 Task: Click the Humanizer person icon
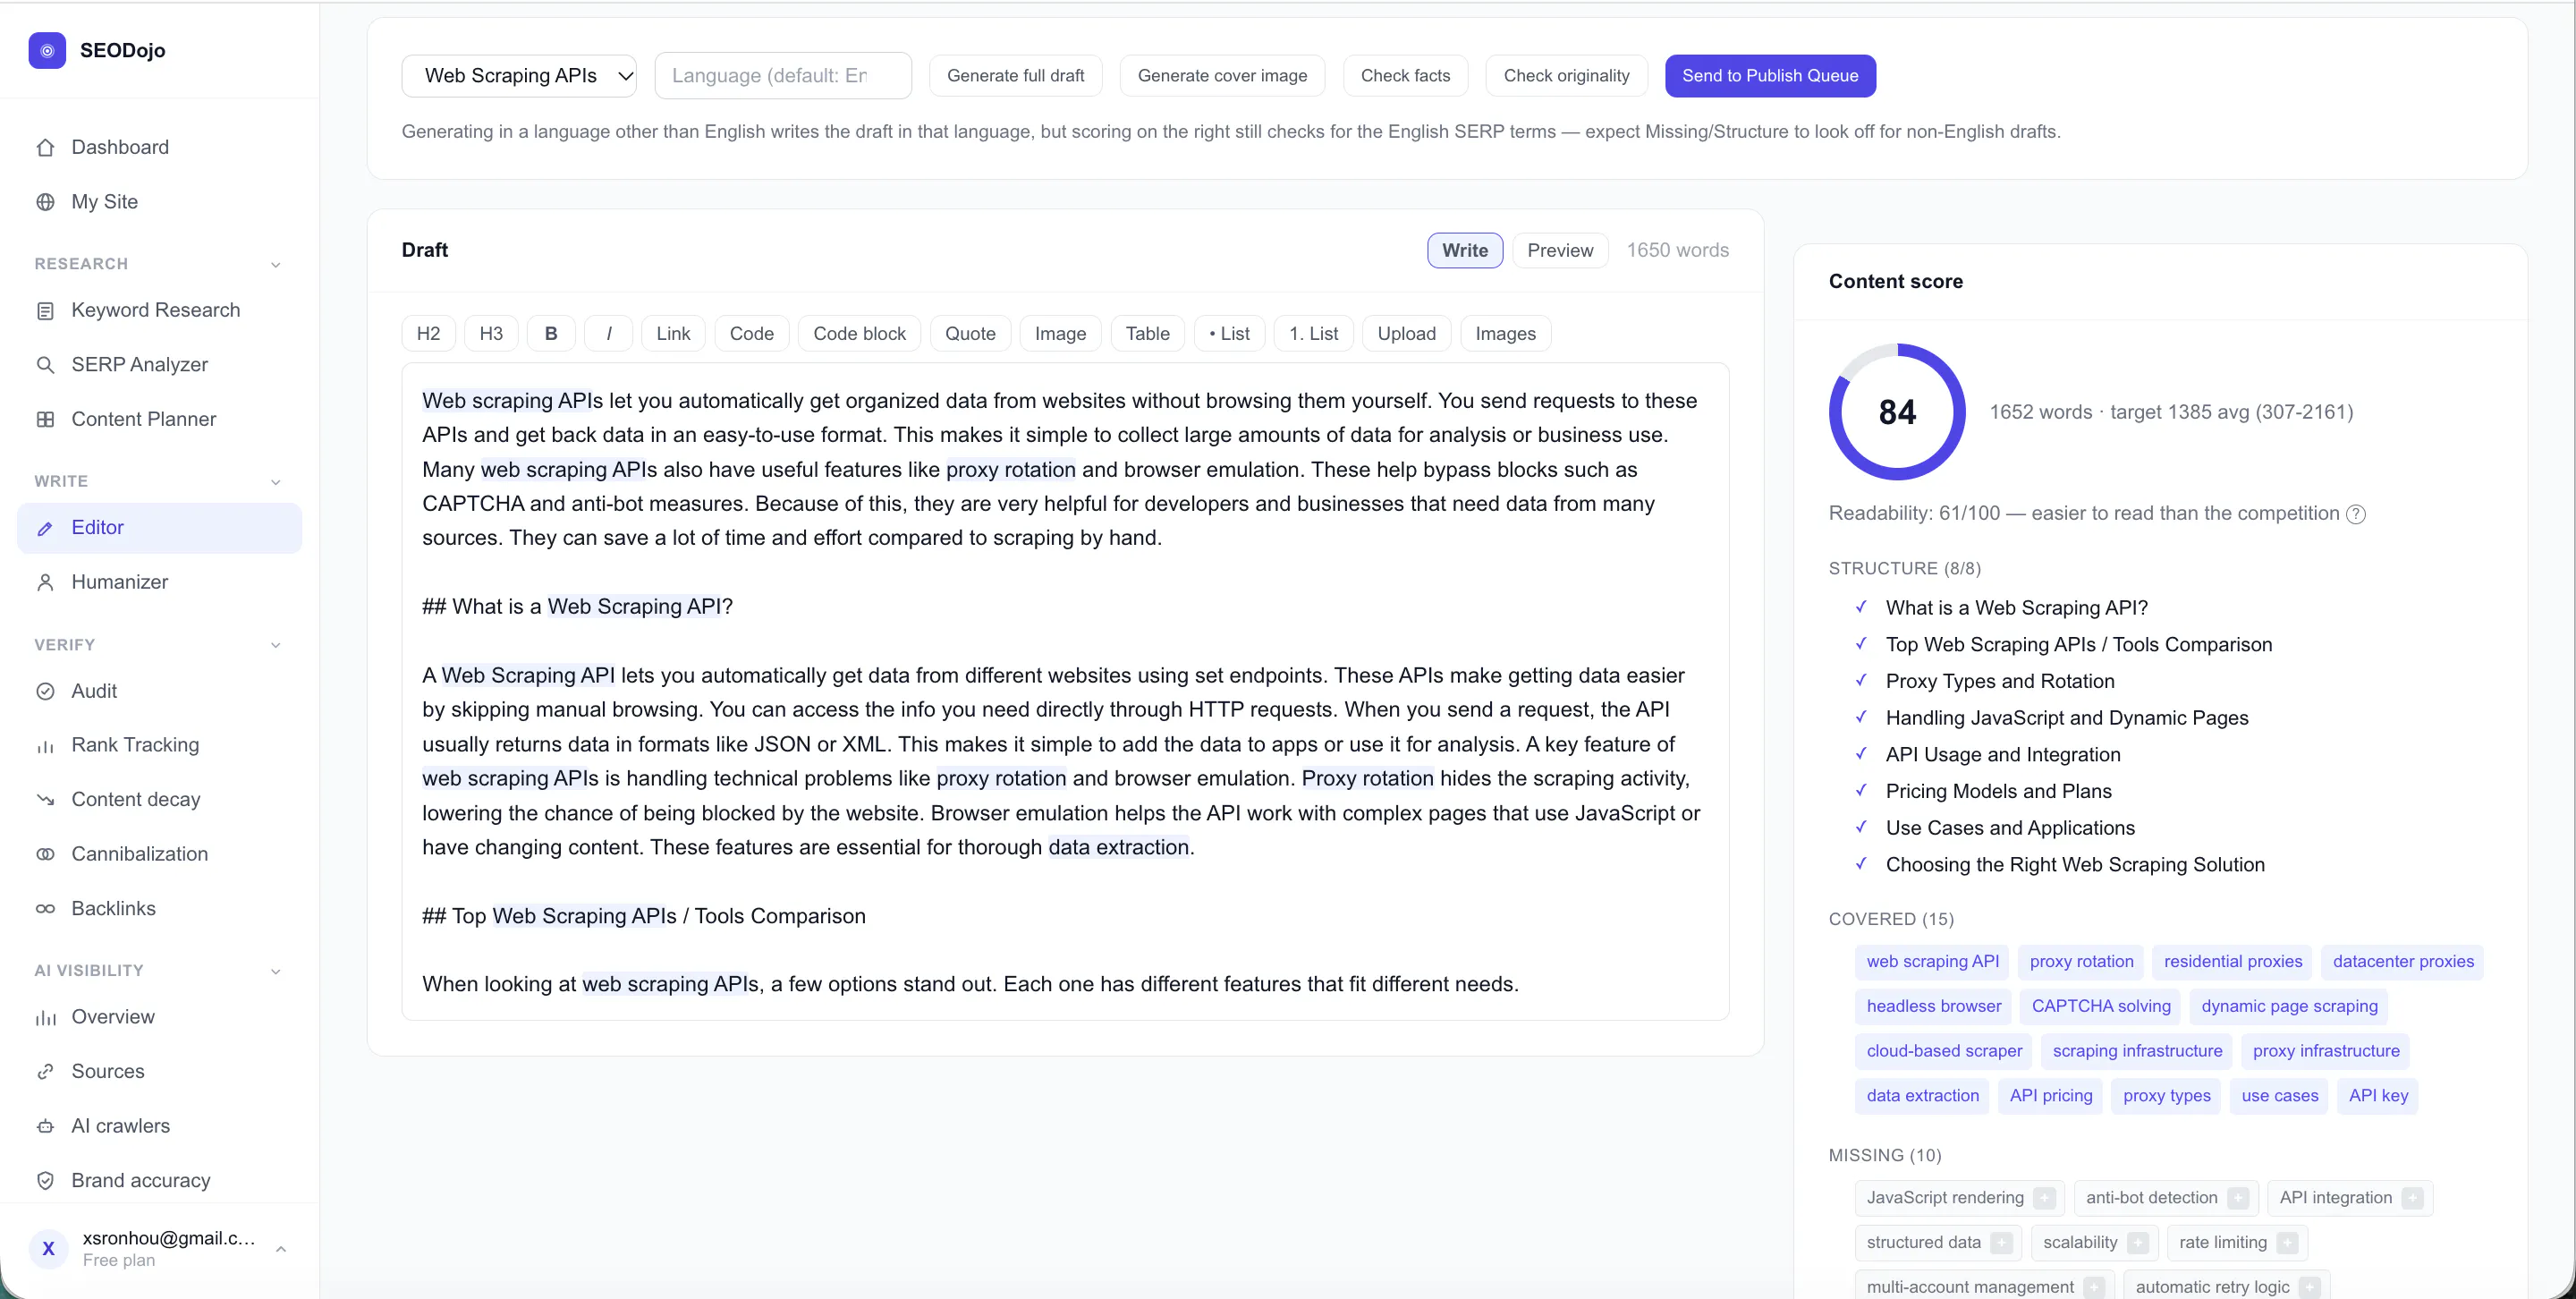click(45, 582)
